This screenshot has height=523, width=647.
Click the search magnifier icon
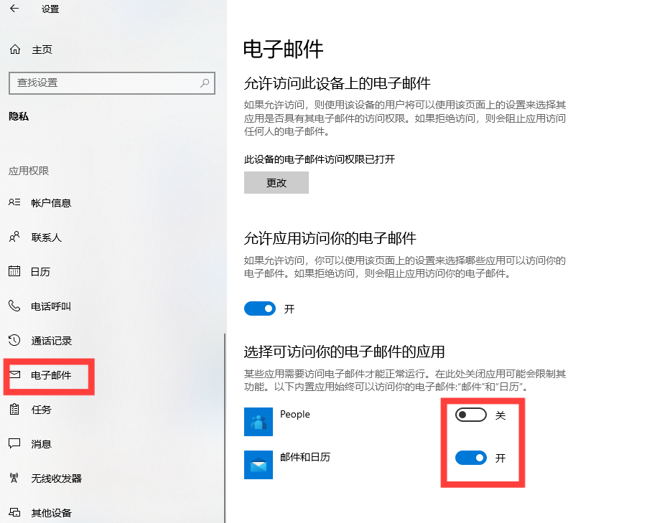(205, 83)
